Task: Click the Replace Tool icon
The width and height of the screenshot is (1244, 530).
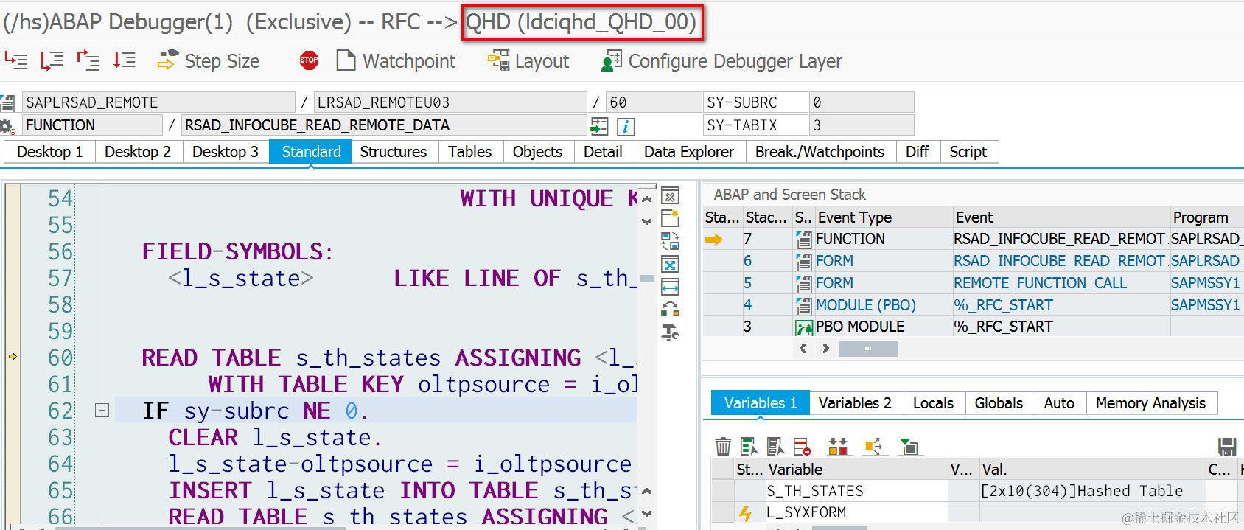Action: (670, 241)
